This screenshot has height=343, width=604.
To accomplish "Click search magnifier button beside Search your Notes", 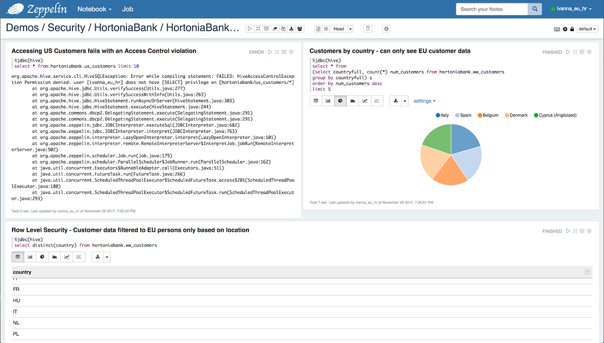I will pos(534,9).
